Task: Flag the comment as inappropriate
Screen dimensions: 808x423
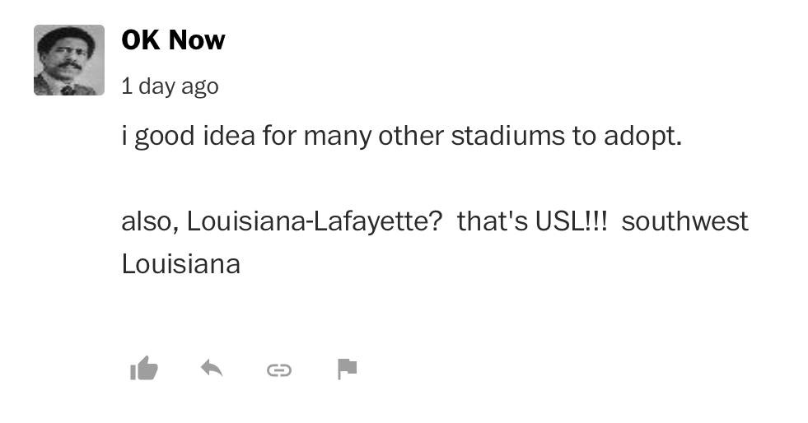Action: (x=348, y=370)
